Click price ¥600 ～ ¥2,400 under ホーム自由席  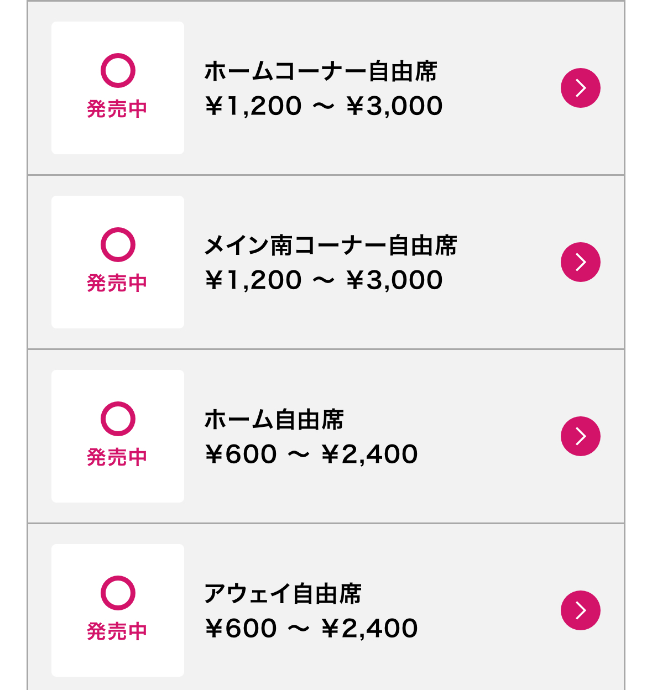311,454
